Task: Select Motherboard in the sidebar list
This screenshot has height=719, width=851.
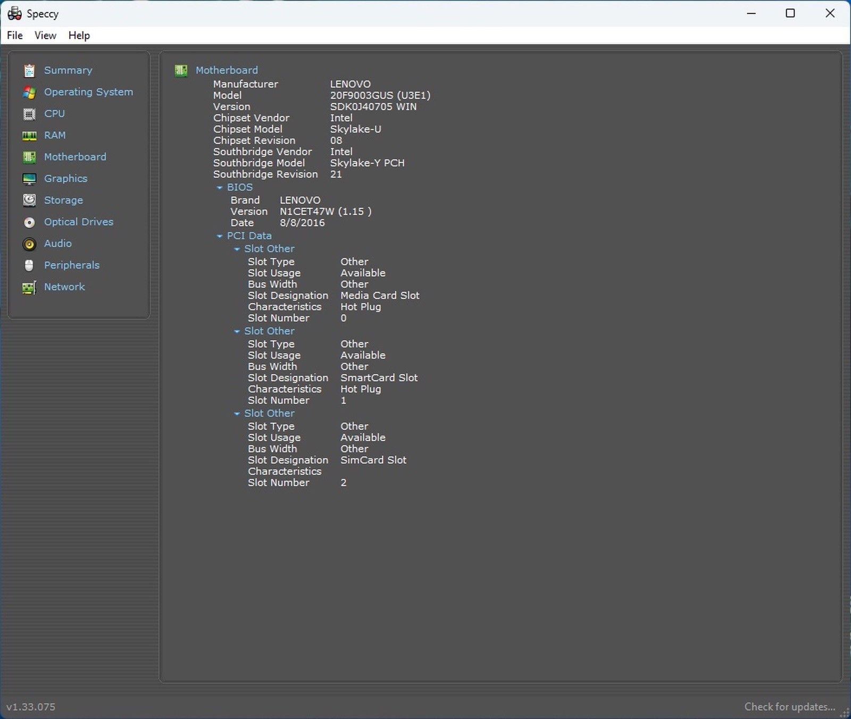Action: pyautogui.click(x=75, y=157)
